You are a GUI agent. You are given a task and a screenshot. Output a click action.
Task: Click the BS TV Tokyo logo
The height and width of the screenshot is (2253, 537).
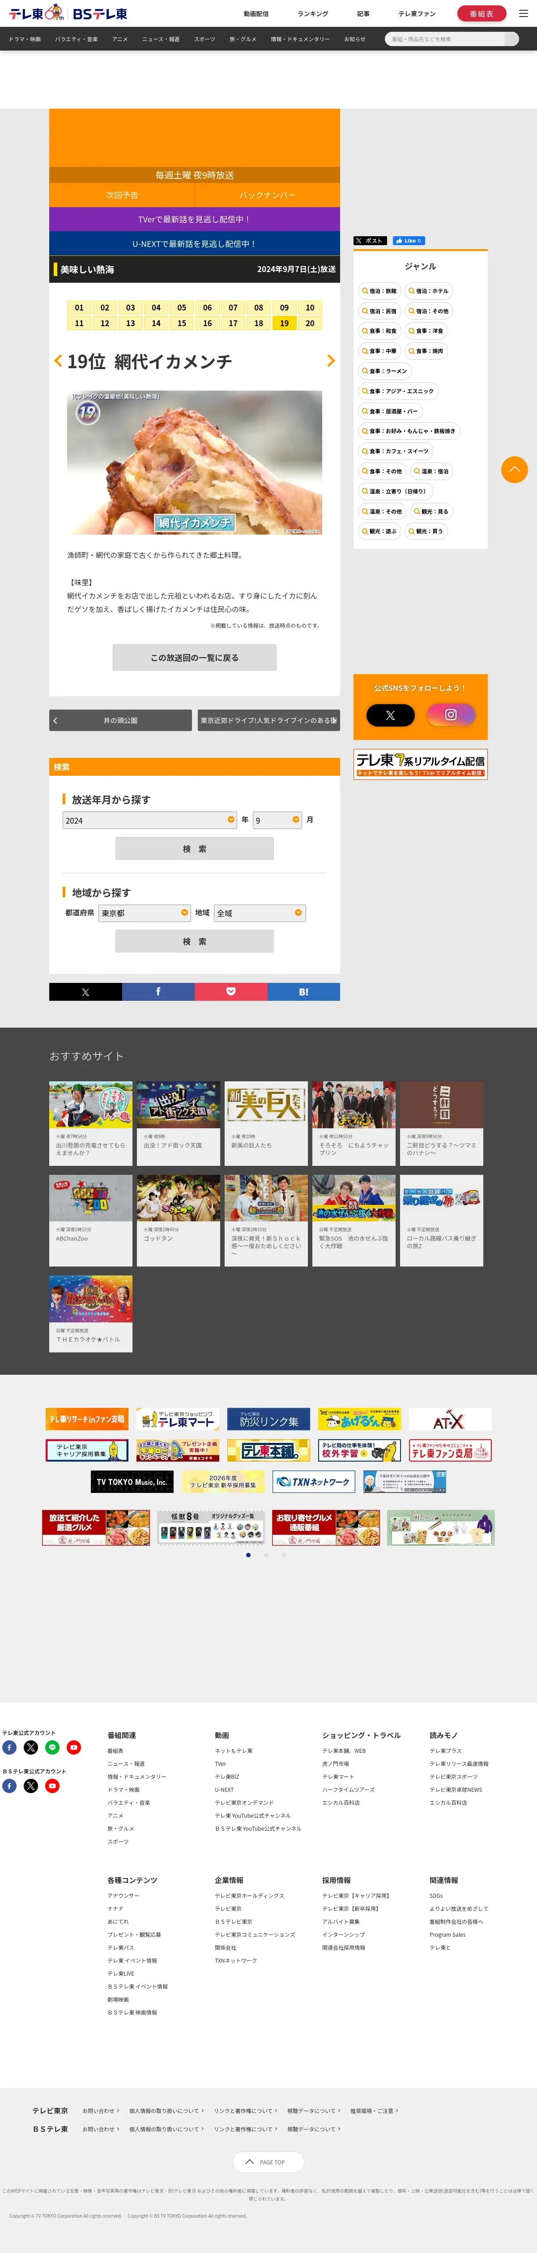tap(100, 13)
